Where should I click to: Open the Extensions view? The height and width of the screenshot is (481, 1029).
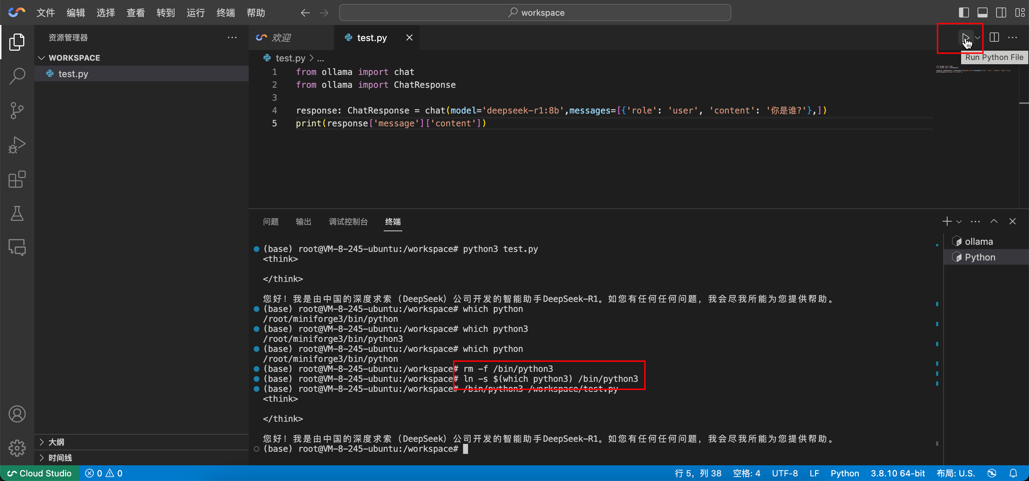[17, 179]
